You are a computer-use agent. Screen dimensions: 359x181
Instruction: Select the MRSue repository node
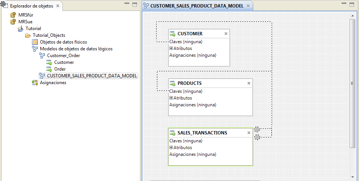pyautogui.click(x=26, y=22)
